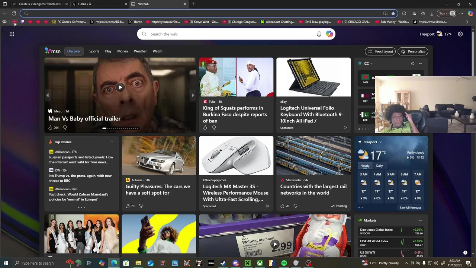Open the Play tab on MSN
This screenshot has height=268, width=476.
[108, 51]
